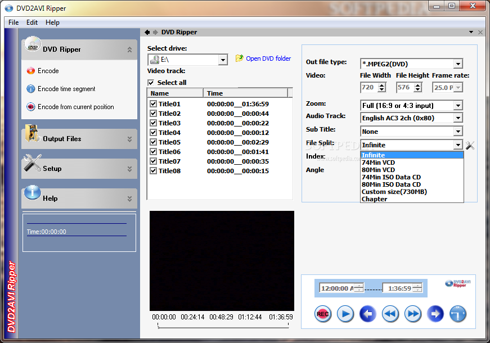Screen dimensions: 490x343
Task: Click the Open DVD folder link
Action: tap(268, 58)
